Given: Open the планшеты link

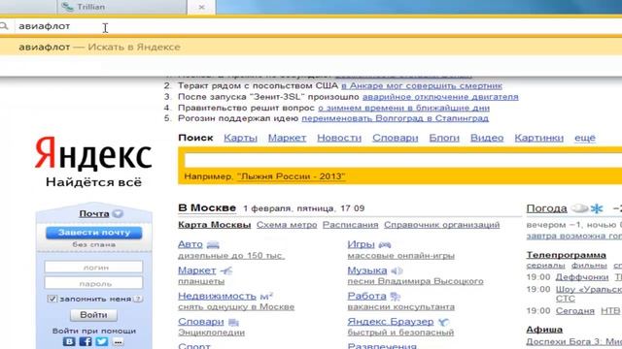Looking at the screenshot, I should [x=201, y=281].
